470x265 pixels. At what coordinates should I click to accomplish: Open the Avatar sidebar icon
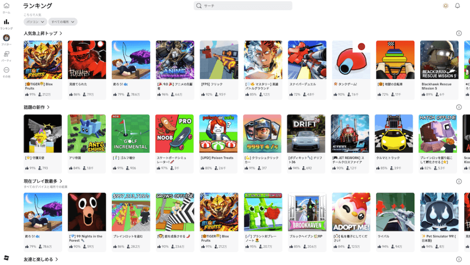[6, 38]
